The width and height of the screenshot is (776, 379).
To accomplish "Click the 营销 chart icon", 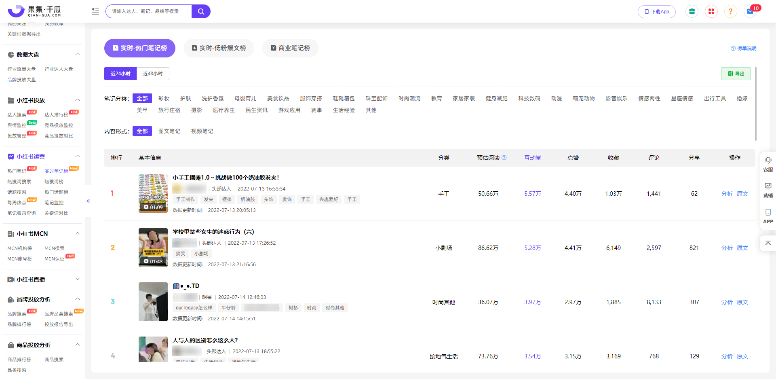I will pyautogui.click(x=768, y=186).
